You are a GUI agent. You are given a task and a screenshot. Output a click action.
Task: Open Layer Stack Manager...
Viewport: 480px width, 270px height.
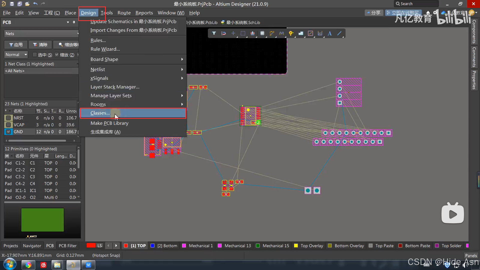133,87
